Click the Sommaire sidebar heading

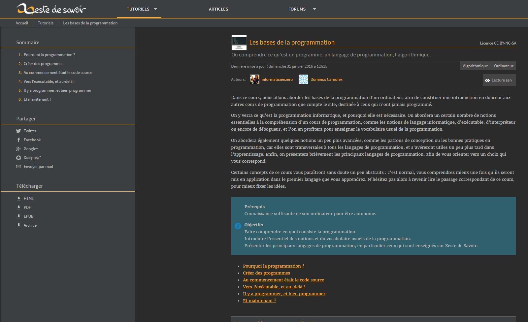tap(28, 43)
